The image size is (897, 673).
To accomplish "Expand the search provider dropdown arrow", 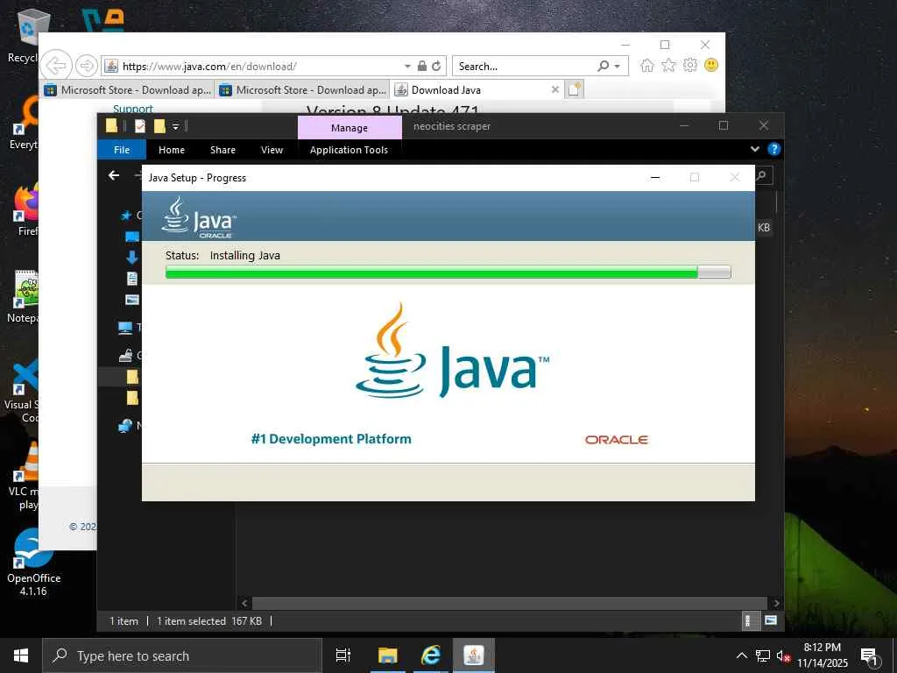I will pos(618,67).
